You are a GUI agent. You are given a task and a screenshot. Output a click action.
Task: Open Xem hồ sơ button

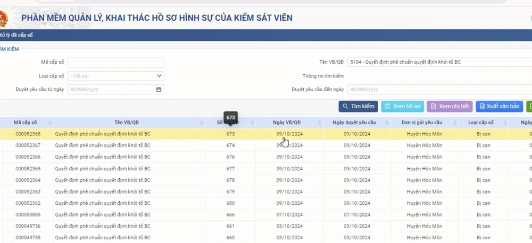point(402,106)
